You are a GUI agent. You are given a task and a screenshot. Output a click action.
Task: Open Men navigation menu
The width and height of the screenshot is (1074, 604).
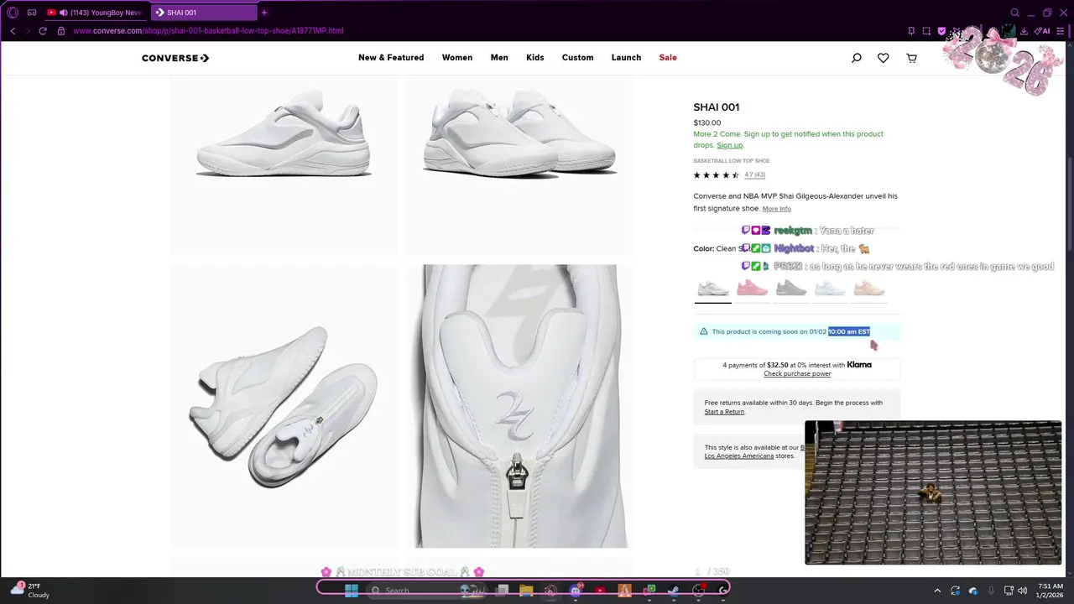click(x=499, y=58)
